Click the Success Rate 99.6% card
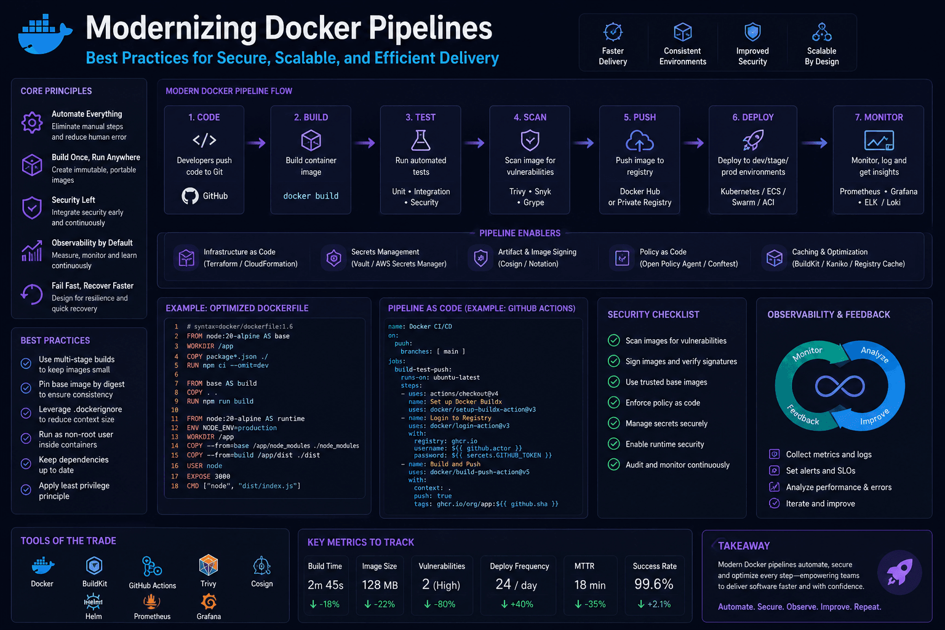 (x=655, y=585)
